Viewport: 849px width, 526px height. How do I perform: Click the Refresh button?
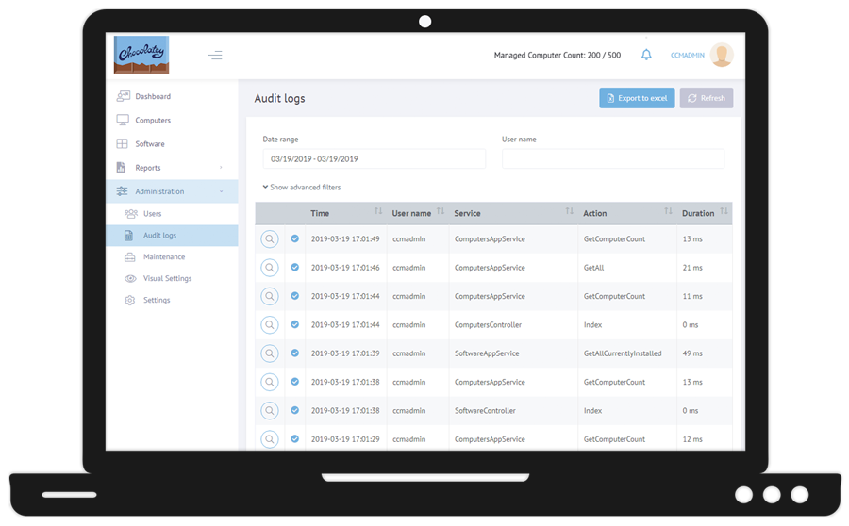tap(707, 98)
